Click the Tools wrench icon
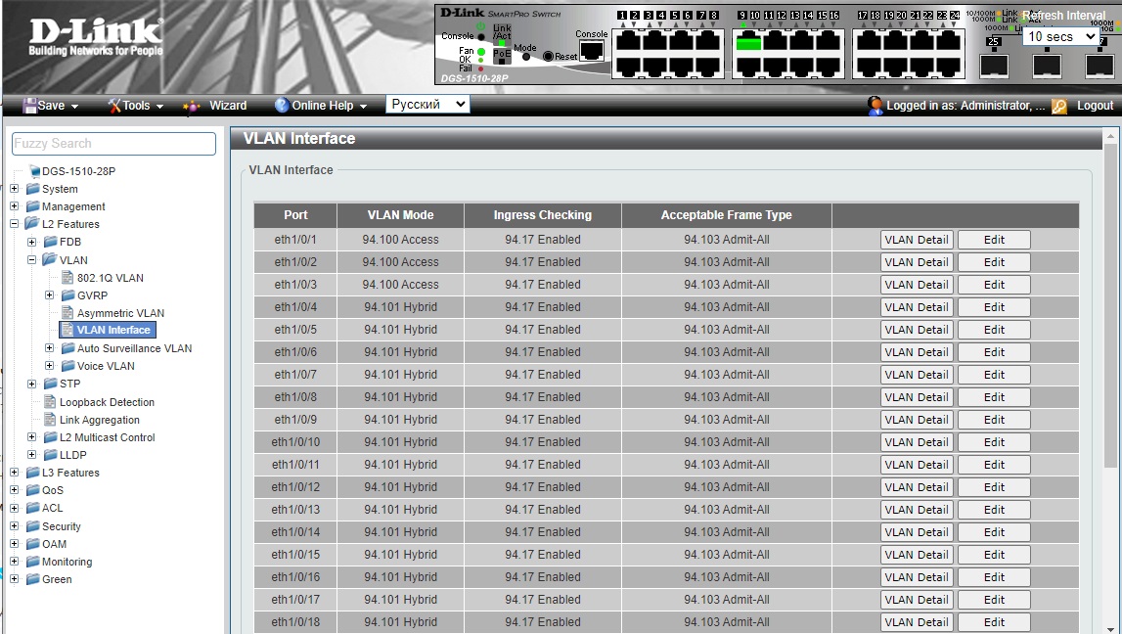Image resolution: width=1122 pixels, height=634 pixels. 113,106
